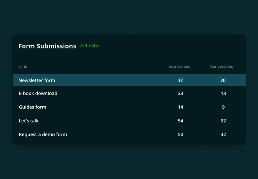The image size is (258, 179).
Task: Click the green 234 Total label
Action: pos(89,45)
